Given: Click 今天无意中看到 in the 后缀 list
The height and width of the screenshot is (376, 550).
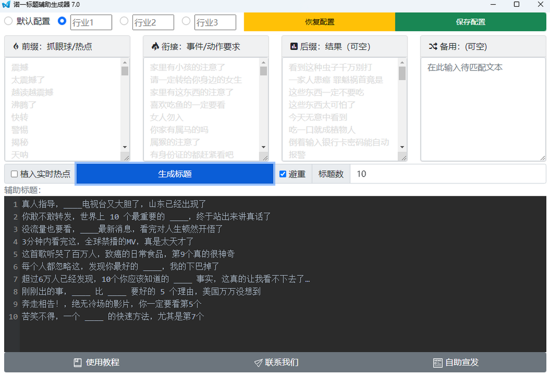Looking at the screenshot, I should click(x=318, y=117).
